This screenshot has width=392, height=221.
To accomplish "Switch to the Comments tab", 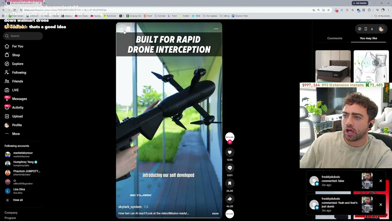I will pos(335,38).
